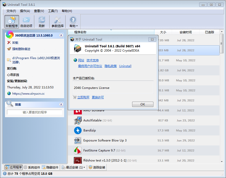Open 参数选择 preferences toolbar icon

tap(58, 22)
